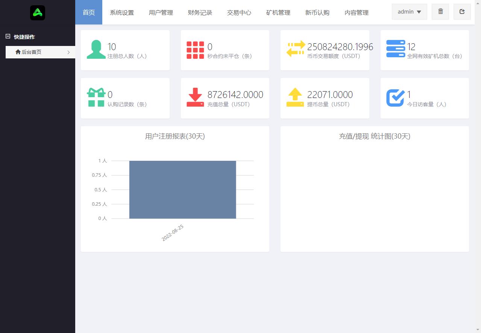Click the 2022-08-25 axis date label
The height and width of the screenshot is (333, 481).
click(173, 233)
